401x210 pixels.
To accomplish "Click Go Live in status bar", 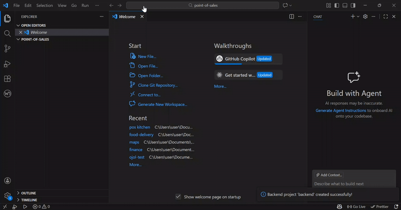I will [356, 206].
